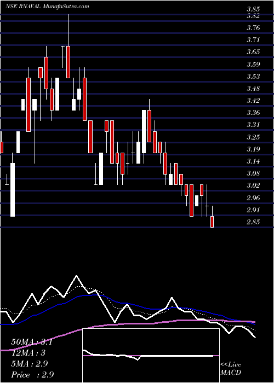Screen dimensions: 274x383
Task: Select the 3.85 price axis label
Action: tap(253, 9)
